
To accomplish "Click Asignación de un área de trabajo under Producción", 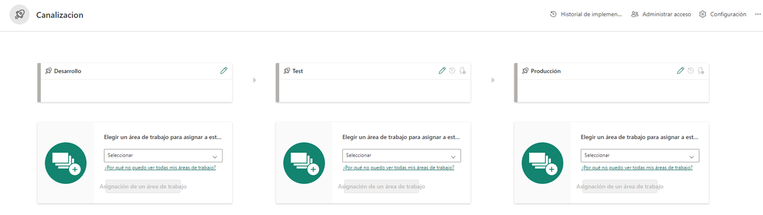I will tap(620, 187).
